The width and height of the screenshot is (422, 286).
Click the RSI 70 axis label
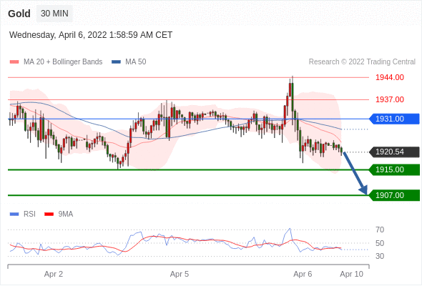pyautogui.click(x=380, y=230)
